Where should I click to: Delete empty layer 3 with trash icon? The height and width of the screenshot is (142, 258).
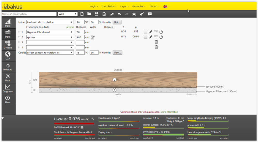(x=156, y=42)
